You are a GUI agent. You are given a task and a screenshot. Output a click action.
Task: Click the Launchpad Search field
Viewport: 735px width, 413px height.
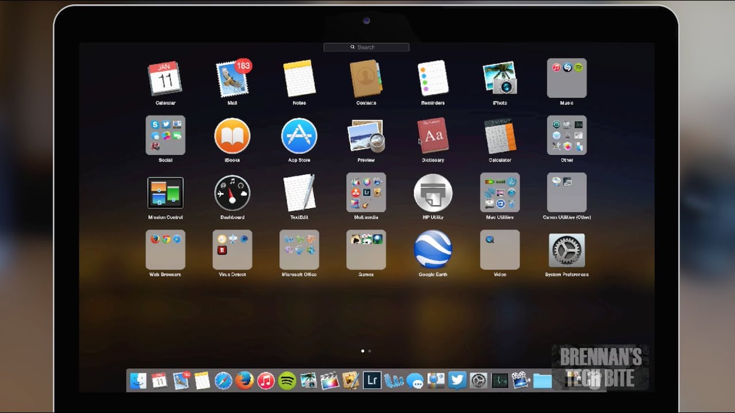pyautogui.click(x=366, y=47)
